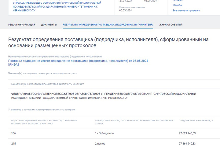Select participant ID 106 cell
220x146 pixels.
(14, 133)
